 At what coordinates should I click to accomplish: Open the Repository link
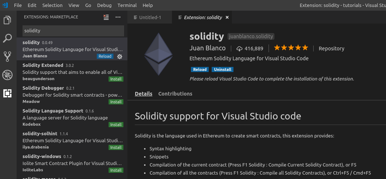pos(331,49)
